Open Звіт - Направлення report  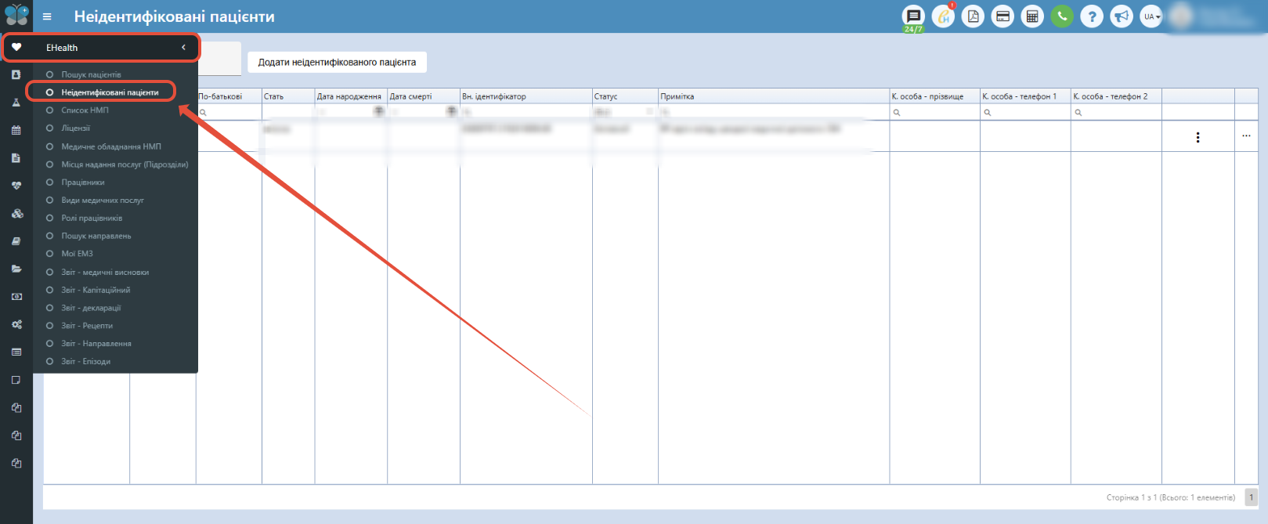pyautogui.click(x=96, y=344)
